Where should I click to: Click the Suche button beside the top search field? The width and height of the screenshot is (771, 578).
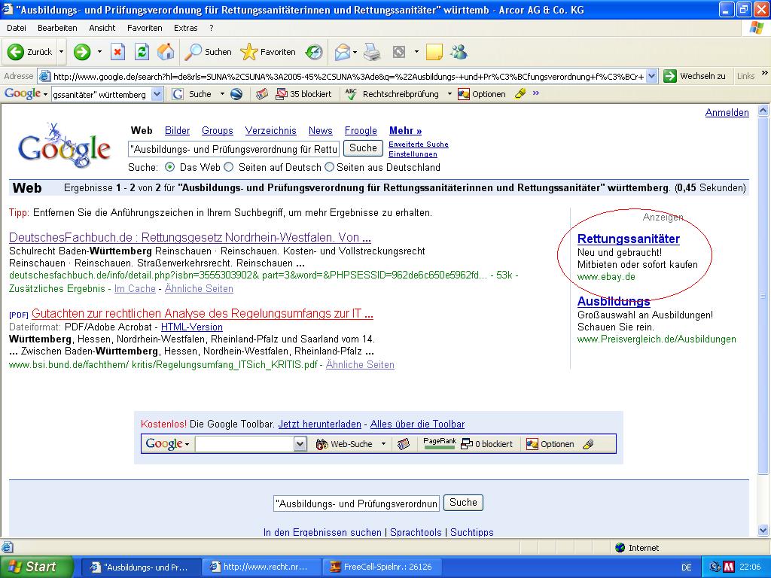pos(363,148)
